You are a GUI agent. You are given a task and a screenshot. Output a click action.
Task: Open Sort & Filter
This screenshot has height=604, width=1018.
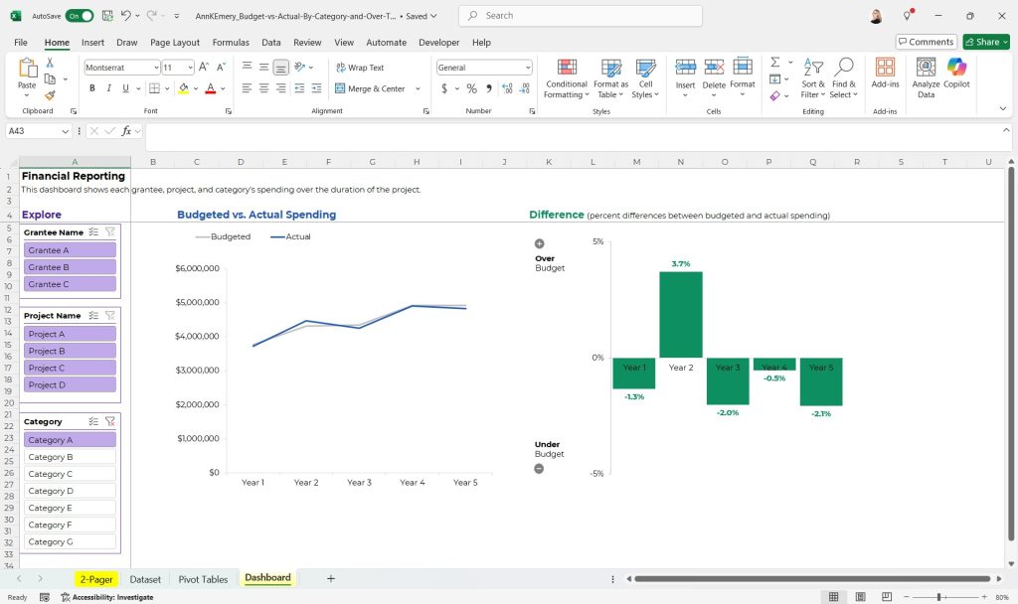click(x=813, y=77)
